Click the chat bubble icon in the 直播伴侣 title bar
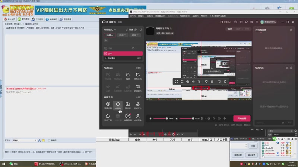298x167 pixels. coord(246,22)
